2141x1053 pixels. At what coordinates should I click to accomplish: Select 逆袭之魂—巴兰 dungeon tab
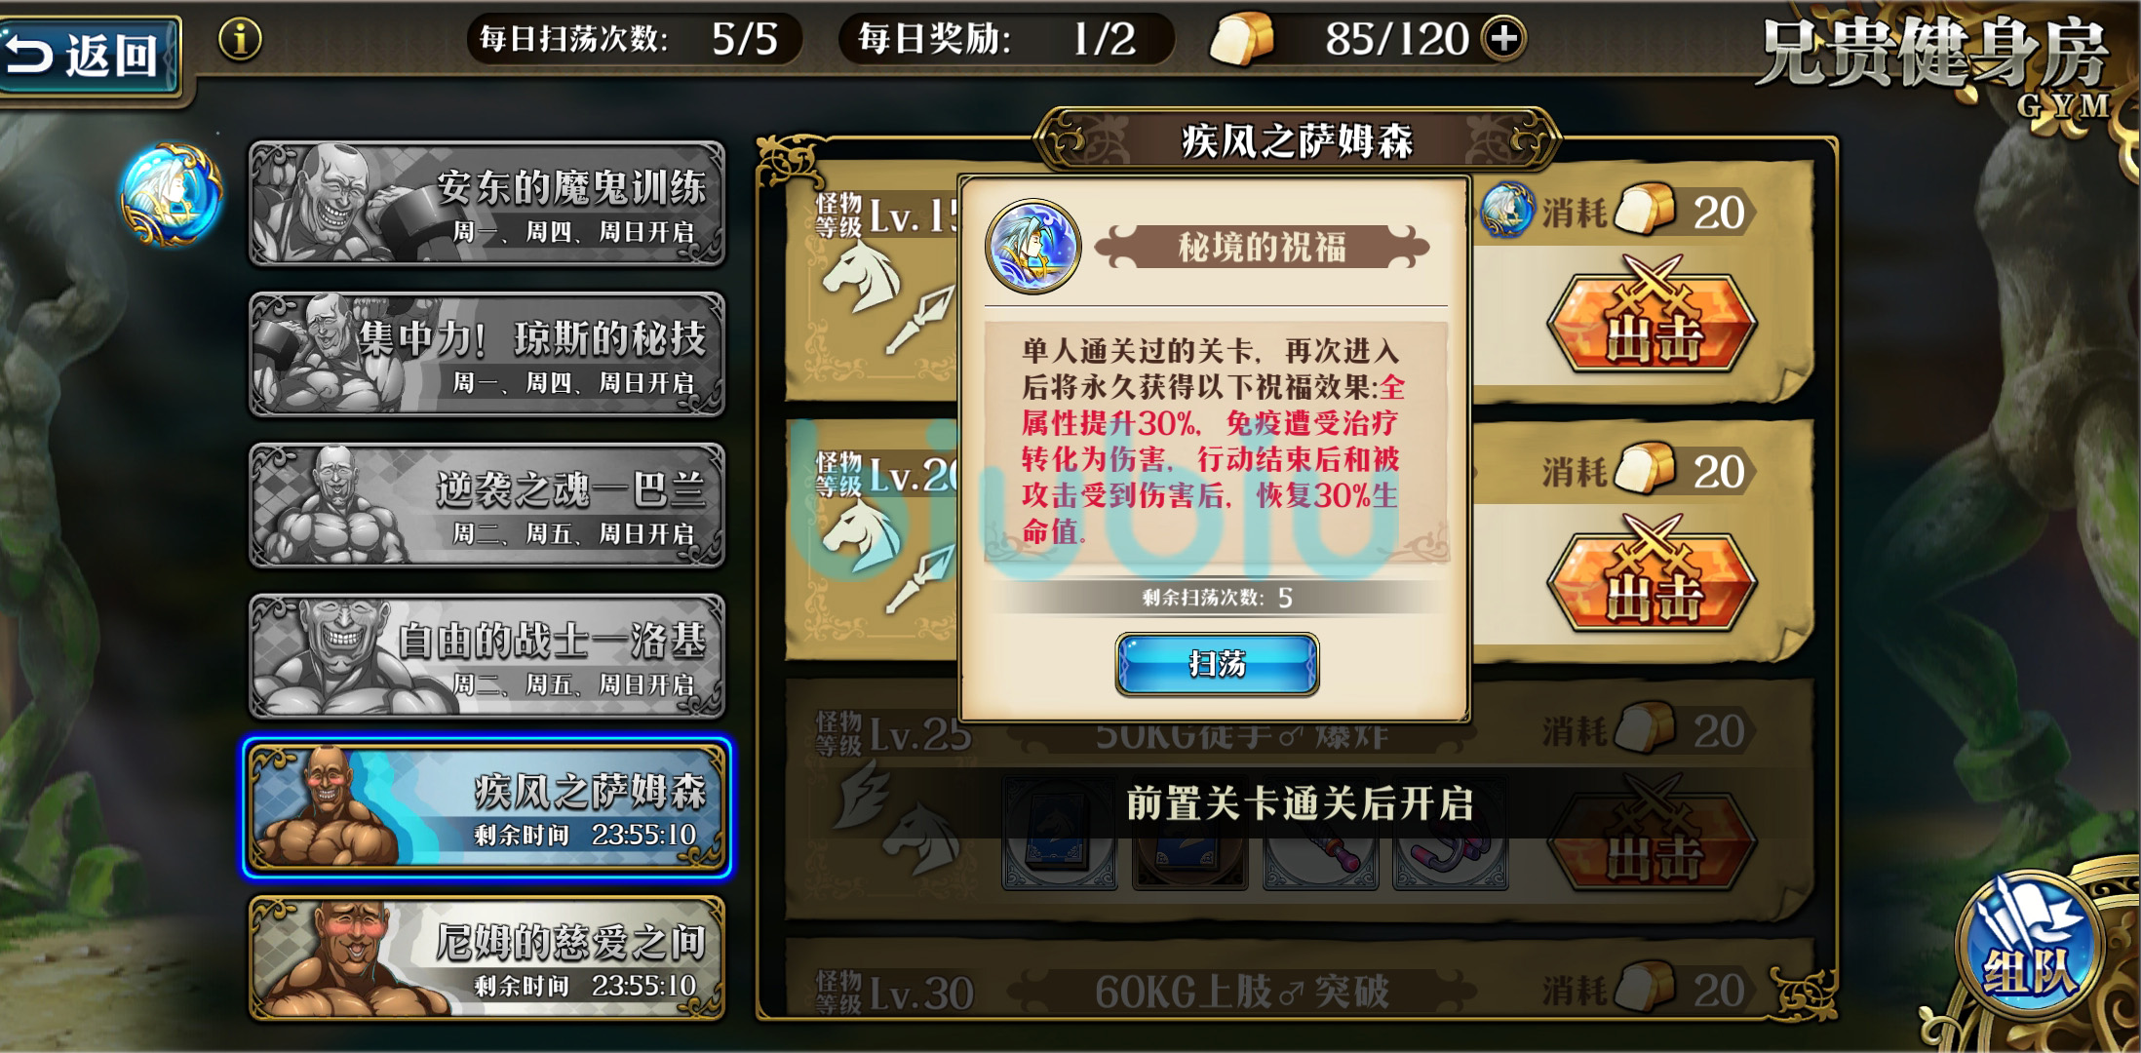pos(487,505)
